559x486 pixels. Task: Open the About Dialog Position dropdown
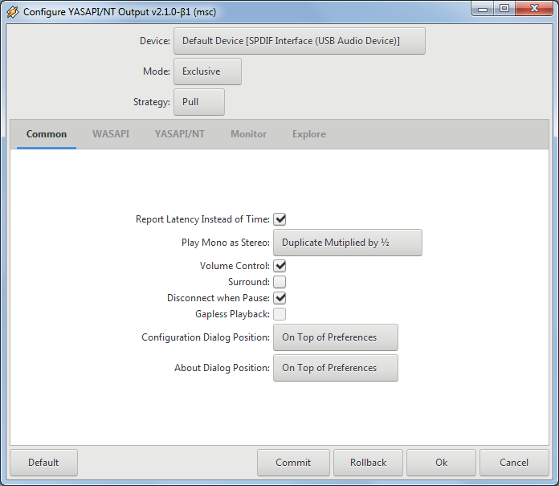(x=335, y=368)
